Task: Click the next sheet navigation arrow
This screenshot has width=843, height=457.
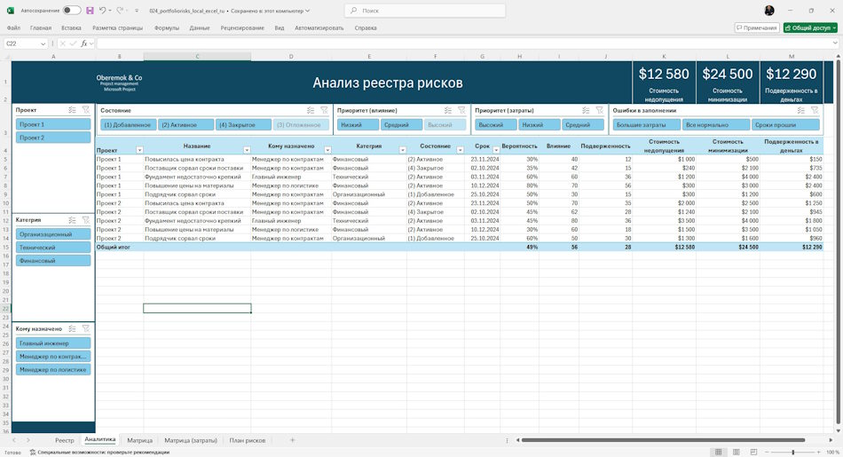Action: pyautogui.click(x=28, y=440)
